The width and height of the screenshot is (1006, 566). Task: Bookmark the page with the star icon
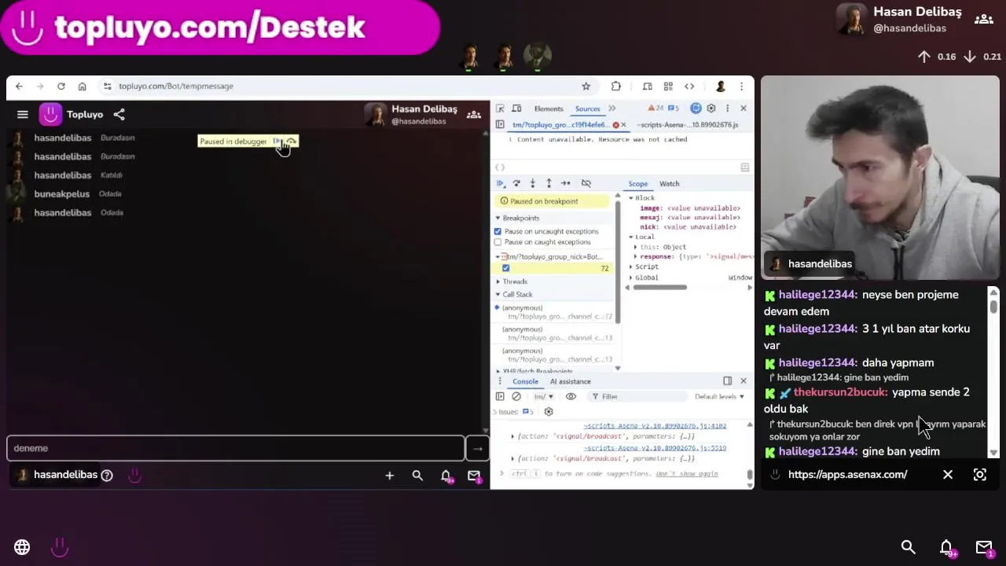coord(586,86)
